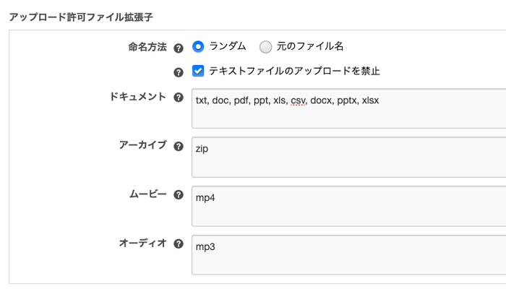This screenshot has width=506, height=297.
Task: Open the help tooltip icon for ドキュメント
Action: (x=179, y=98)
